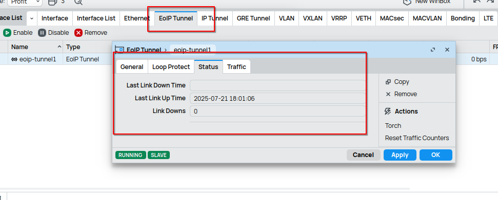Screen dimensions: 498x200
Task: Click the Apply button
Action: click(400, 155)
